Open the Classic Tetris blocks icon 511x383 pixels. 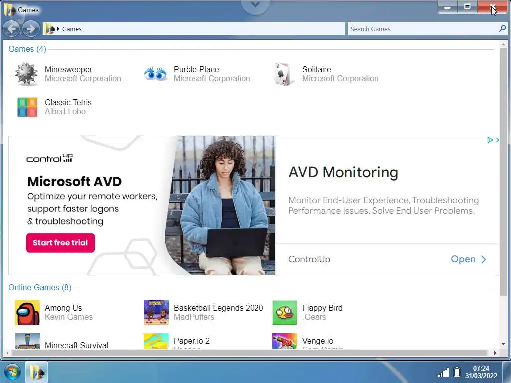[x=27, y=107]
